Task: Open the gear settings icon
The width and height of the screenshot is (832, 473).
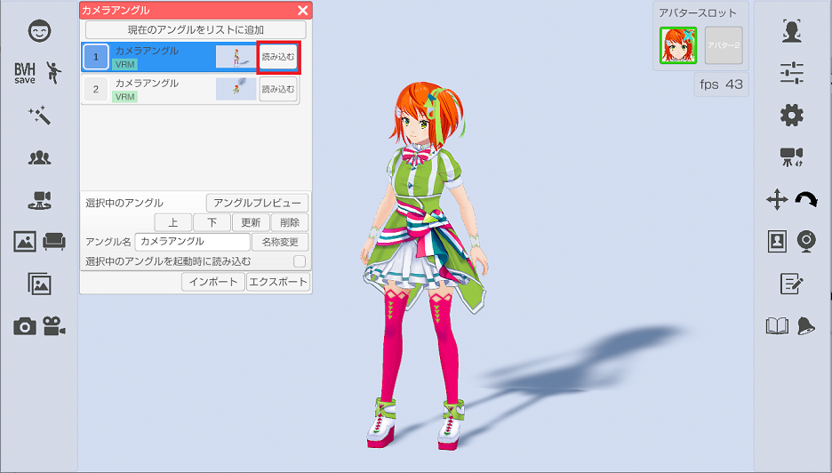Action: pos(792,116)
